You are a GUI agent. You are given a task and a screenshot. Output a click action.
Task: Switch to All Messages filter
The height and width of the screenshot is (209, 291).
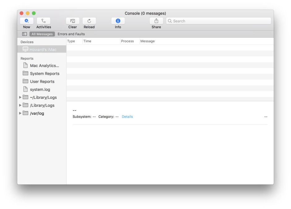click(42, 34)
